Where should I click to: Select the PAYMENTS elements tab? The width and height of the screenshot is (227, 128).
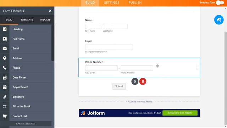point(27,20)
